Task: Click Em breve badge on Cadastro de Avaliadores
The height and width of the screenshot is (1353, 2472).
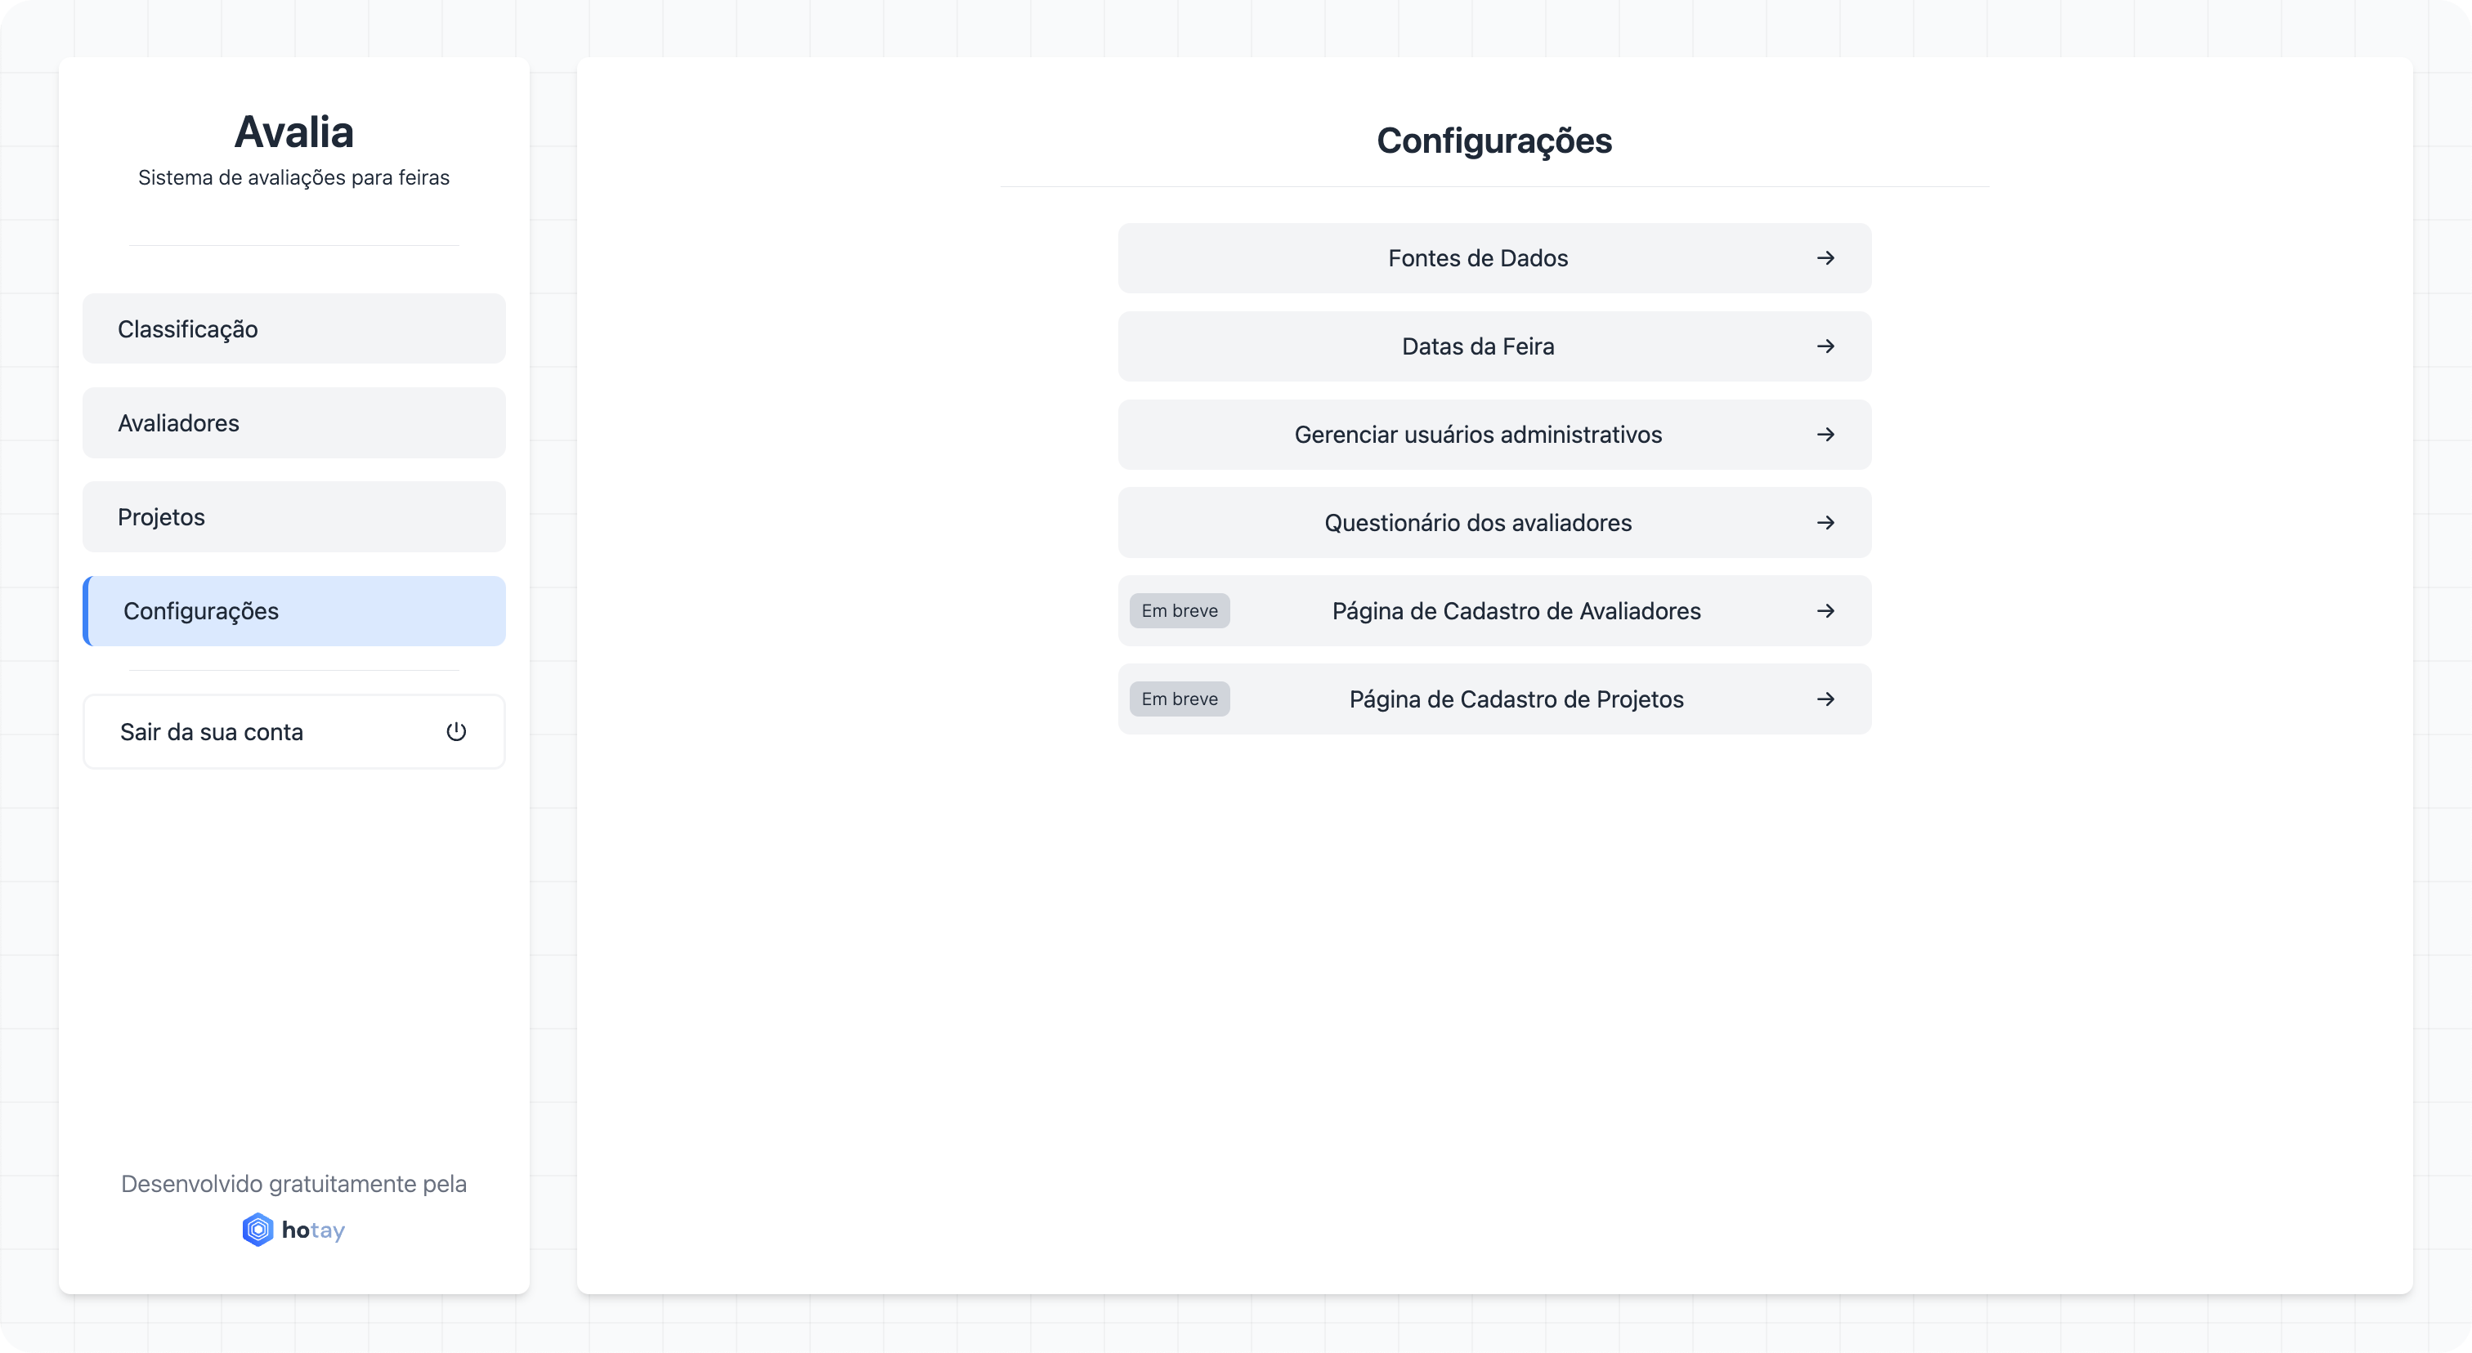Action: (x=1180, y=611)
